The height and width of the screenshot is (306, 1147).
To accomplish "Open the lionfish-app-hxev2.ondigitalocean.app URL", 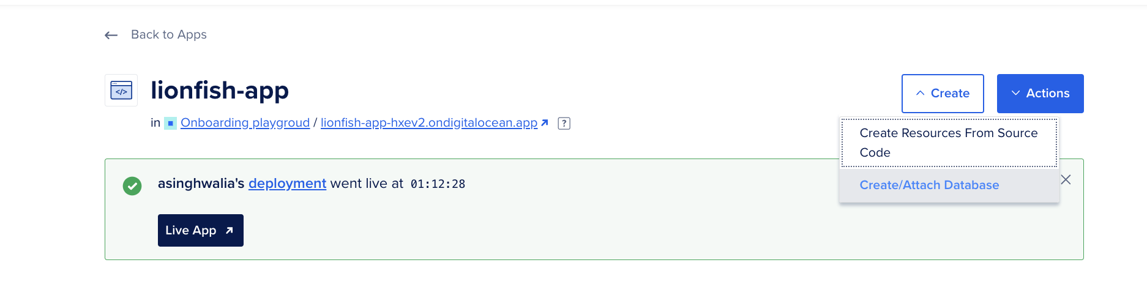I will click(x=428, y=123).
